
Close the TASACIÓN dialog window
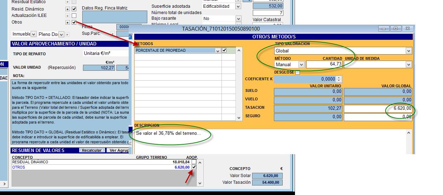(x=407, y=29)
